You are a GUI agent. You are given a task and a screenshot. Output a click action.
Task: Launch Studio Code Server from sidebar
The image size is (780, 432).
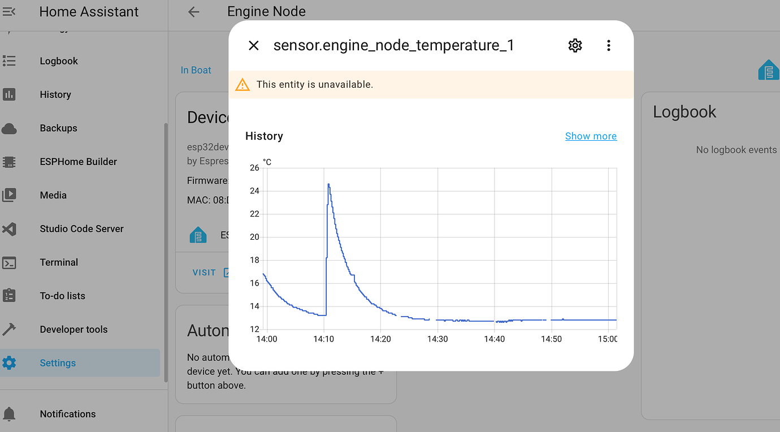click(81, 228)
